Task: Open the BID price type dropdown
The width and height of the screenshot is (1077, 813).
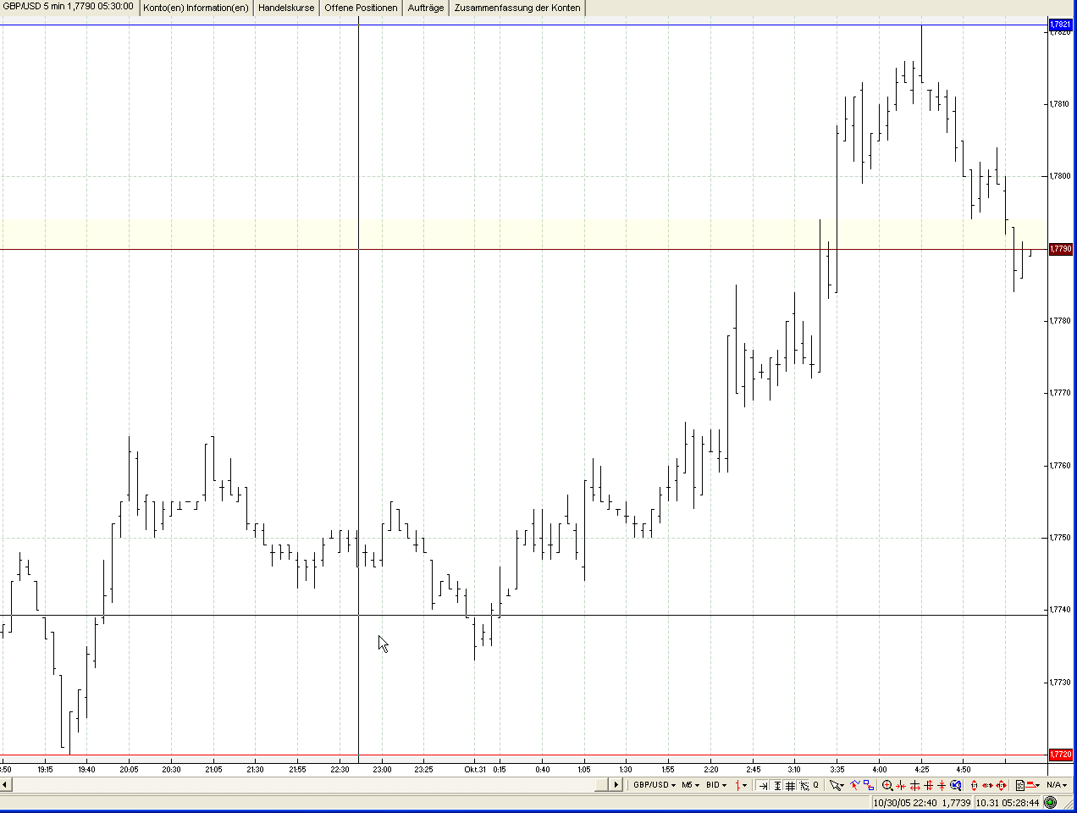Action: click(x=716, y=785)
